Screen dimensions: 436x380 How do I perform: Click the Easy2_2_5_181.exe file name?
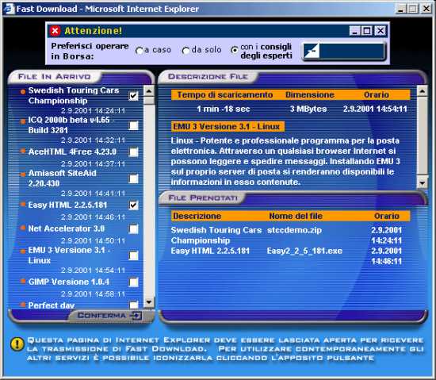pos(304,251)
